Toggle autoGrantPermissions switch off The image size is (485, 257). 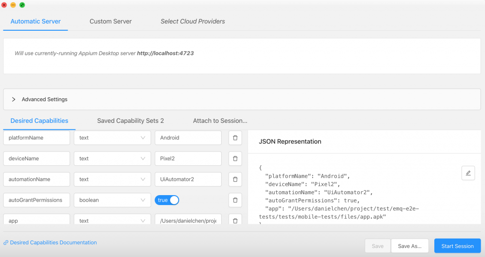pos(167,200)
